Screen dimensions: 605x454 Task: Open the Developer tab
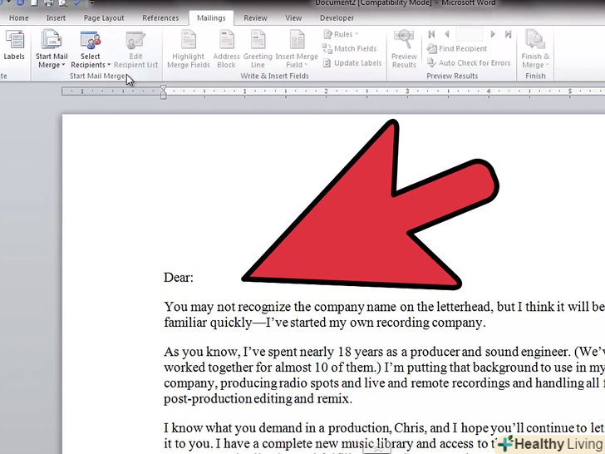337,18
